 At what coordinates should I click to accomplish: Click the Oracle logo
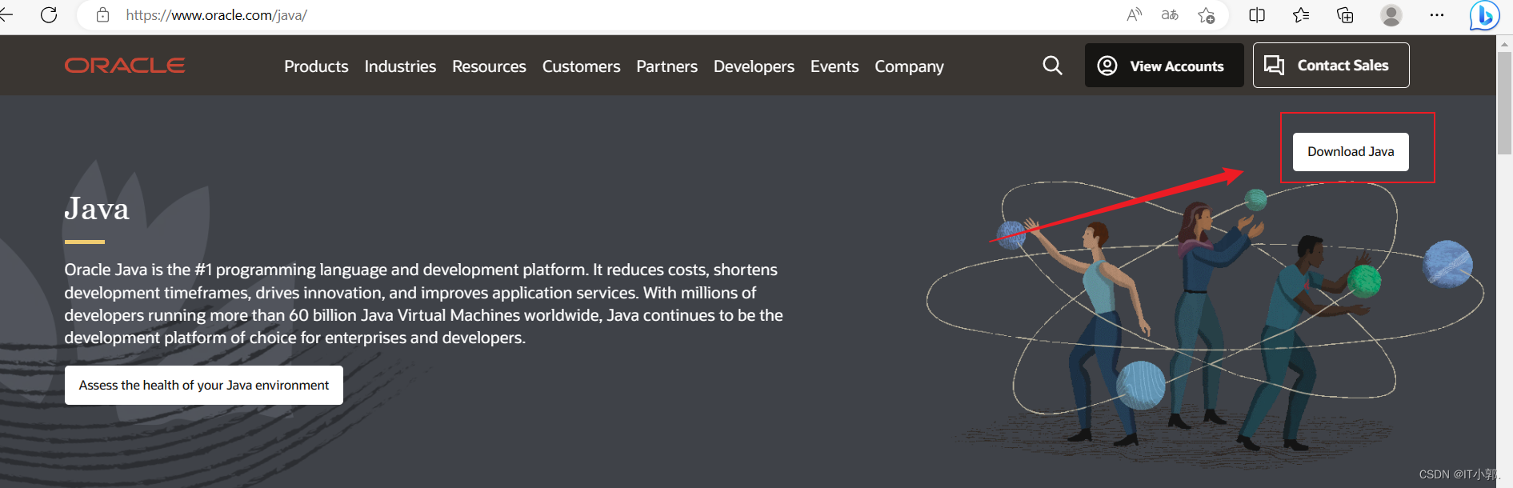tap(125, 65)
